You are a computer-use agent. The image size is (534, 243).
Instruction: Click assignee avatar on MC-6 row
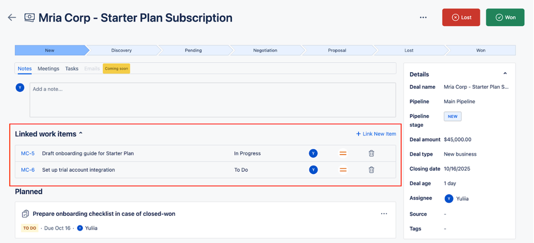point(313,170)
